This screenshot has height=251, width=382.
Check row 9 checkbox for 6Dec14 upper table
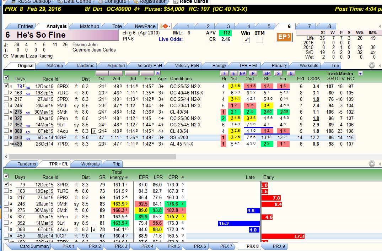(x=6, y=137)
